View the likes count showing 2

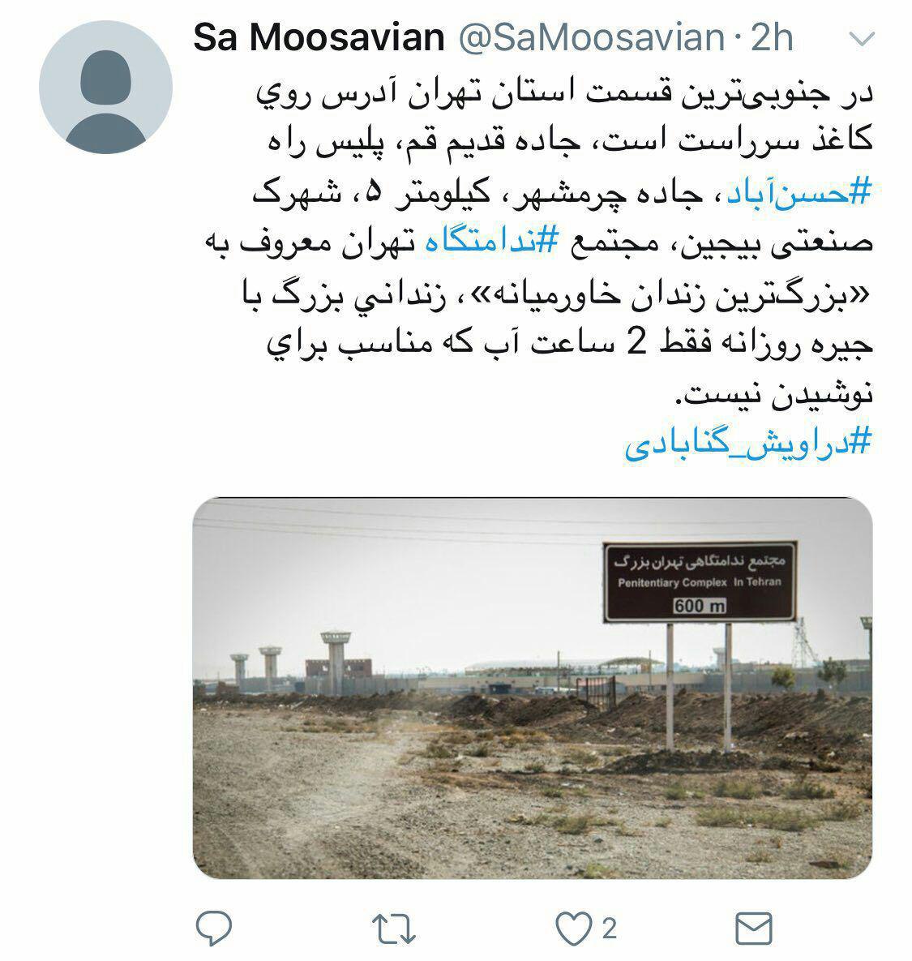click(609, 929)
